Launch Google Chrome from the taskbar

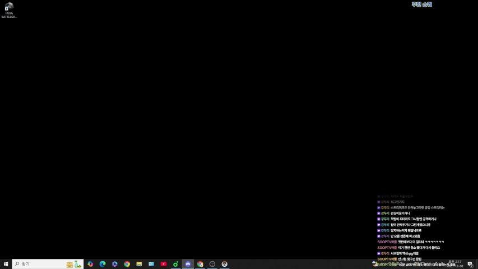point(127,264)
